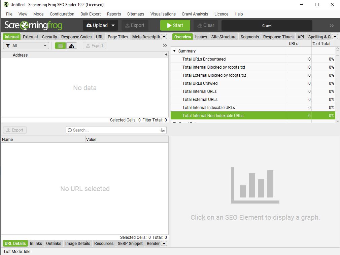Select Total Internal Blocked by robots.txt row
The height and width of the screenshot is (255, 340).
coord(253,67)
